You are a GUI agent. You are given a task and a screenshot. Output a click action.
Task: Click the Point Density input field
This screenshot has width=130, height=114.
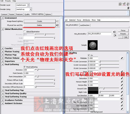tap(29, 73)
